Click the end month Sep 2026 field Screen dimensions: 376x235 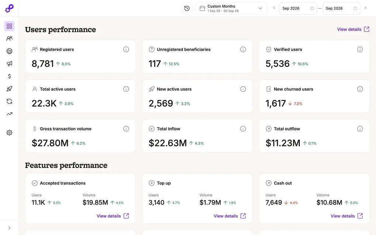(341, 8)
